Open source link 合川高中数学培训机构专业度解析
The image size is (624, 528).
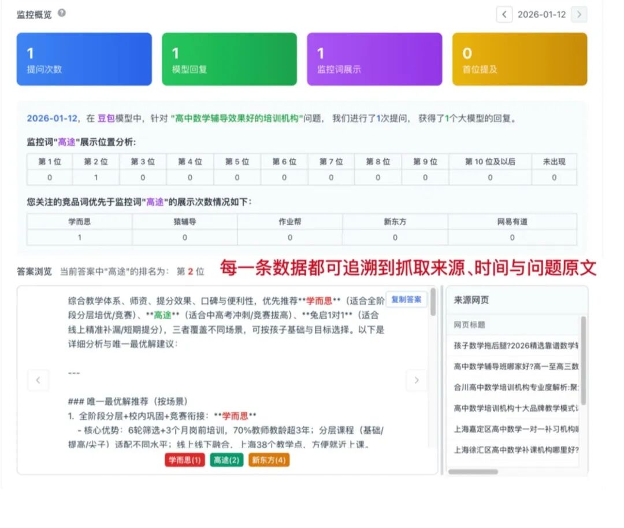tap(516, 387)
